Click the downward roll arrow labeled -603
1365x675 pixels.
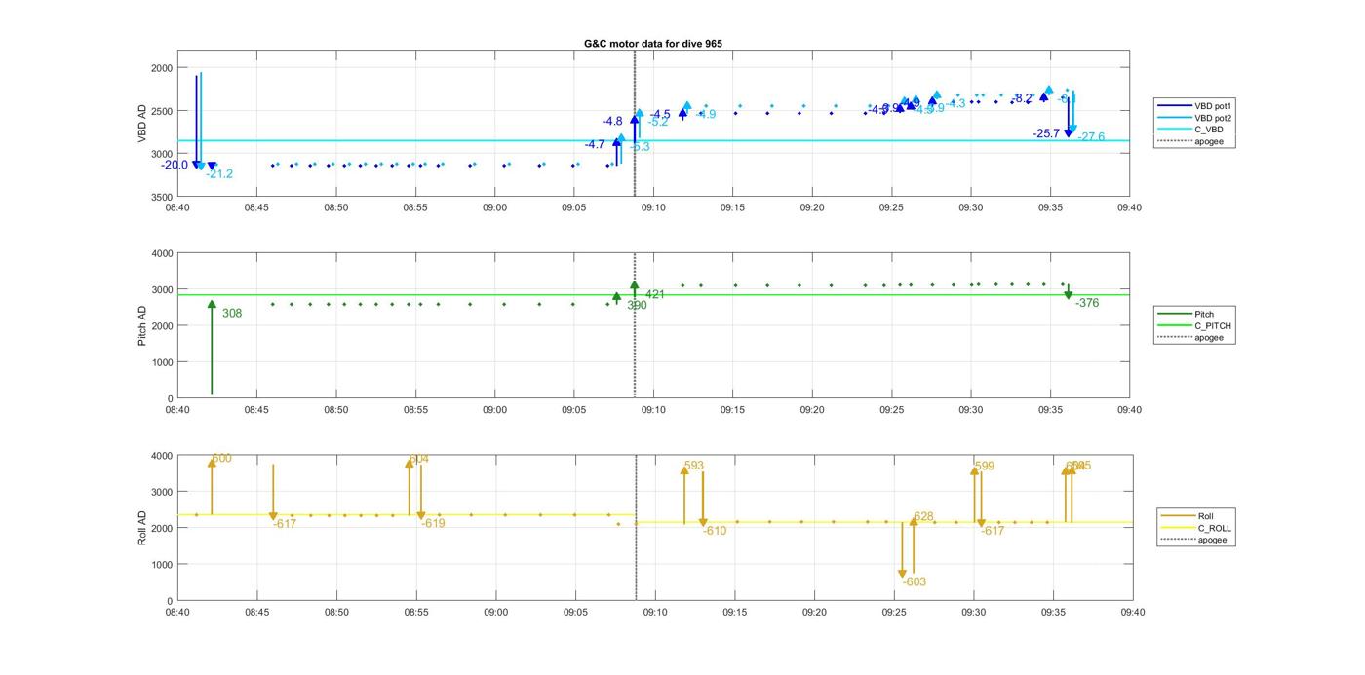pos(903,550)
